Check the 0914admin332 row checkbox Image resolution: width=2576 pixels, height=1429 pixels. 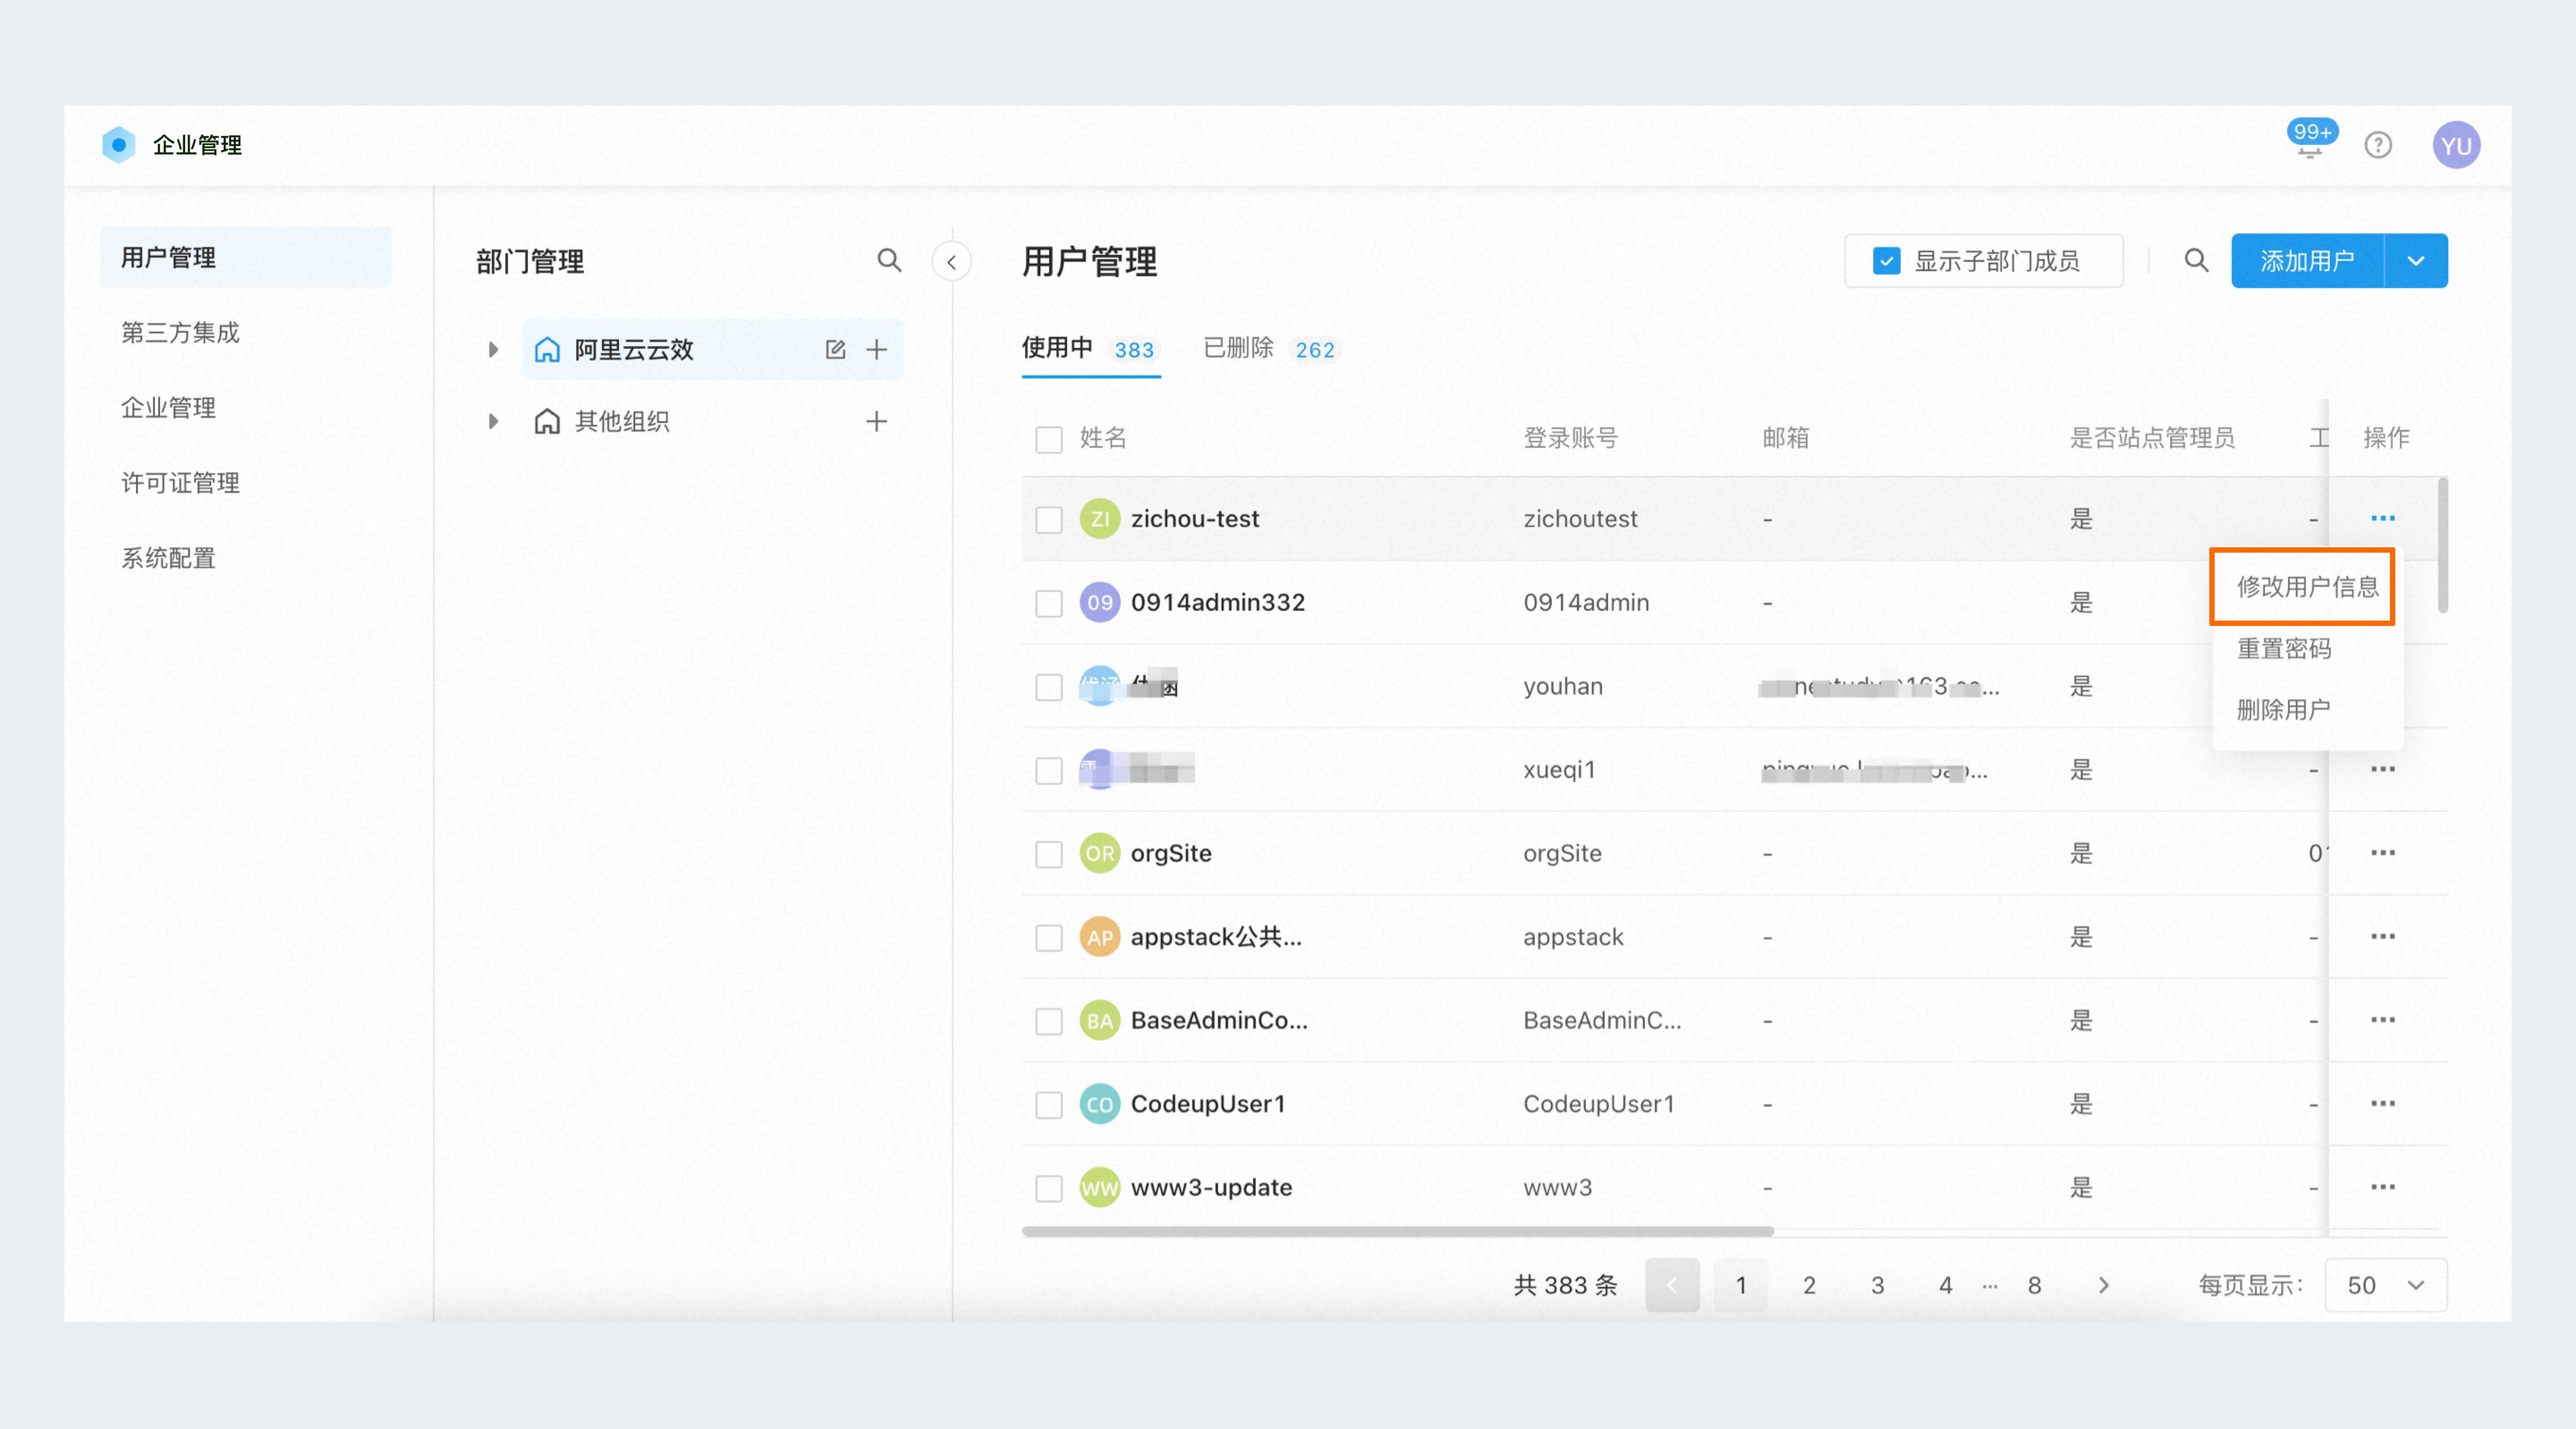coord(1049,604)
